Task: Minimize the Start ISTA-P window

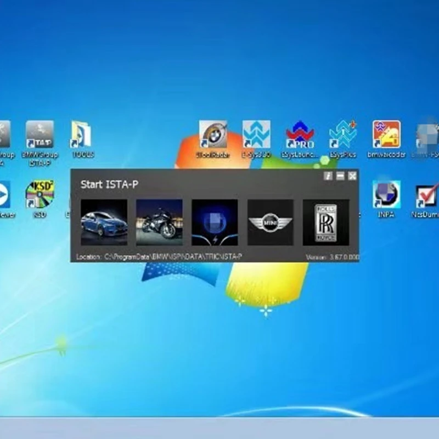Action: coord(340,176)
